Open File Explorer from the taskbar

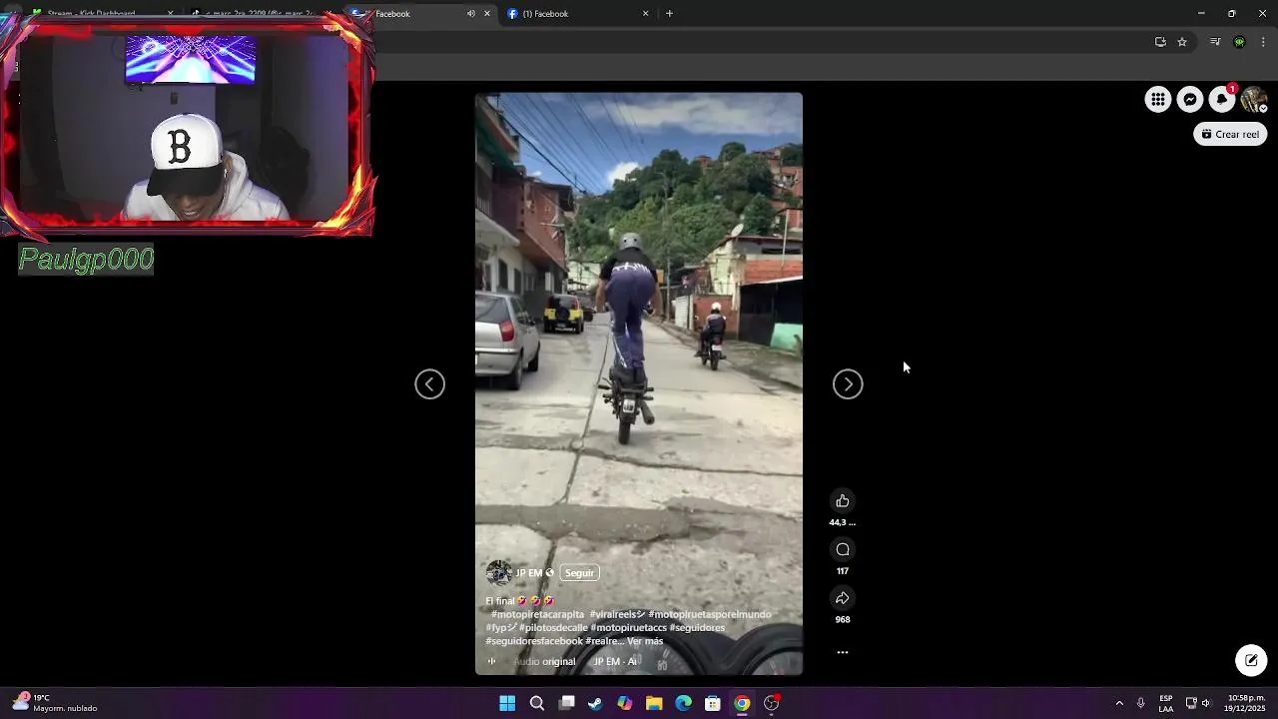[654, 703]
